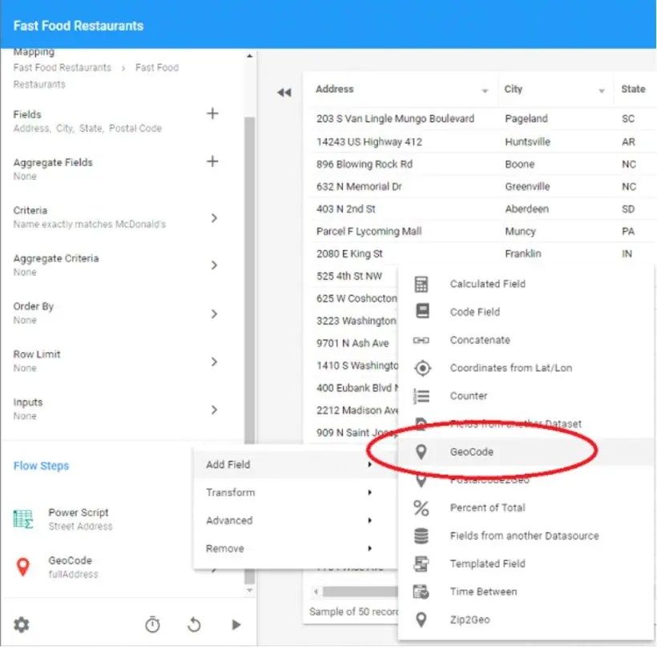Select the Power Script Street Address step

click(80, 519)
